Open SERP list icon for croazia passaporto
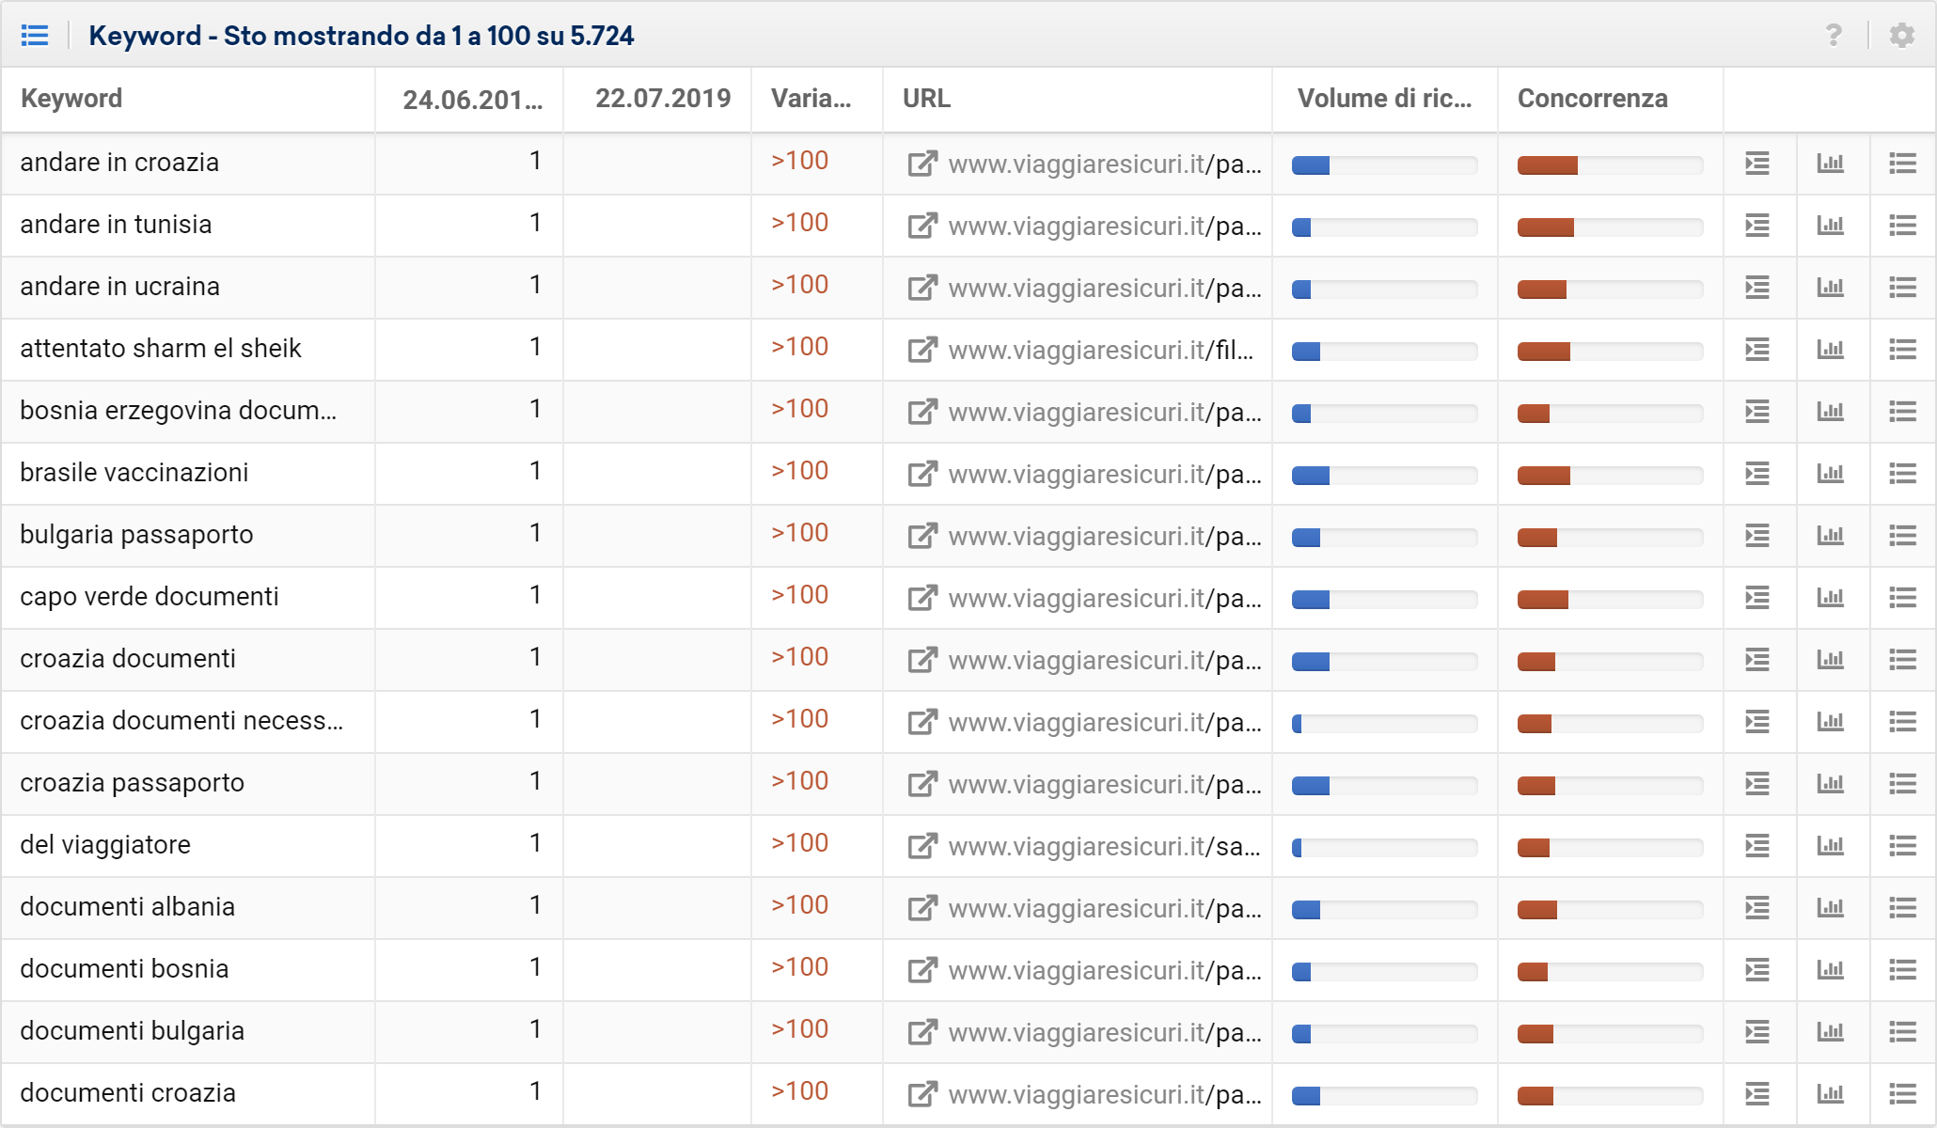The image size is (1937, 1128). click(1757, 784)
